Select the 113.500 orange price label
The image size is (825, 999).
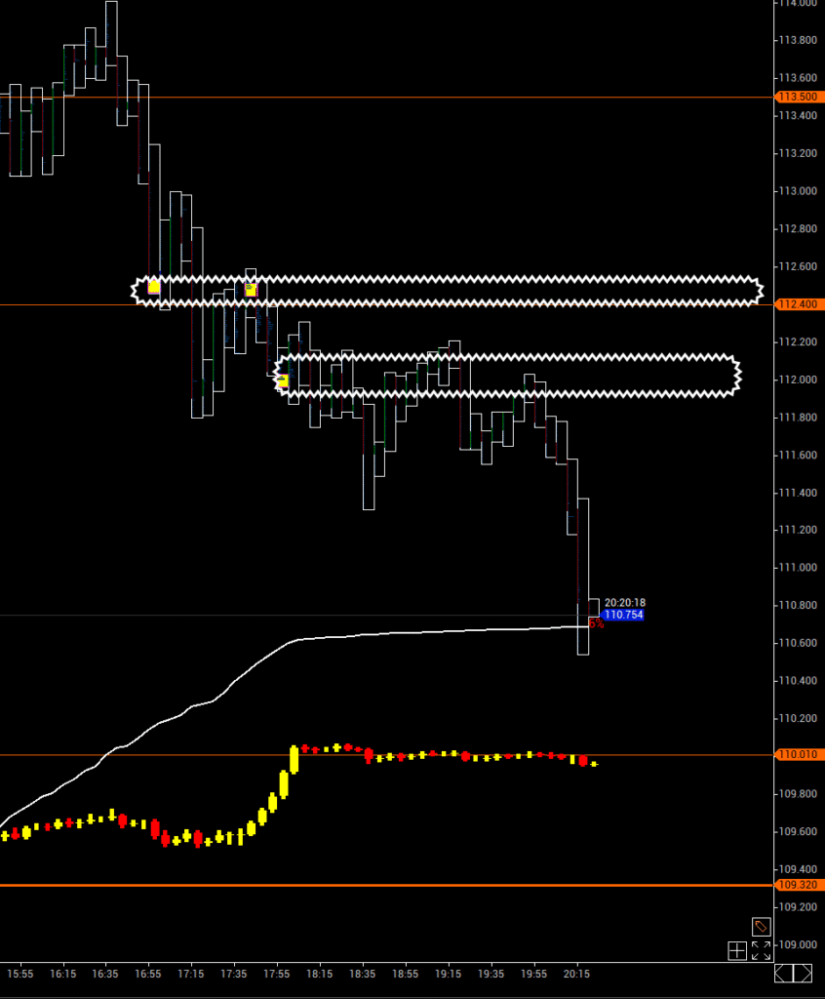click(796, 97)
